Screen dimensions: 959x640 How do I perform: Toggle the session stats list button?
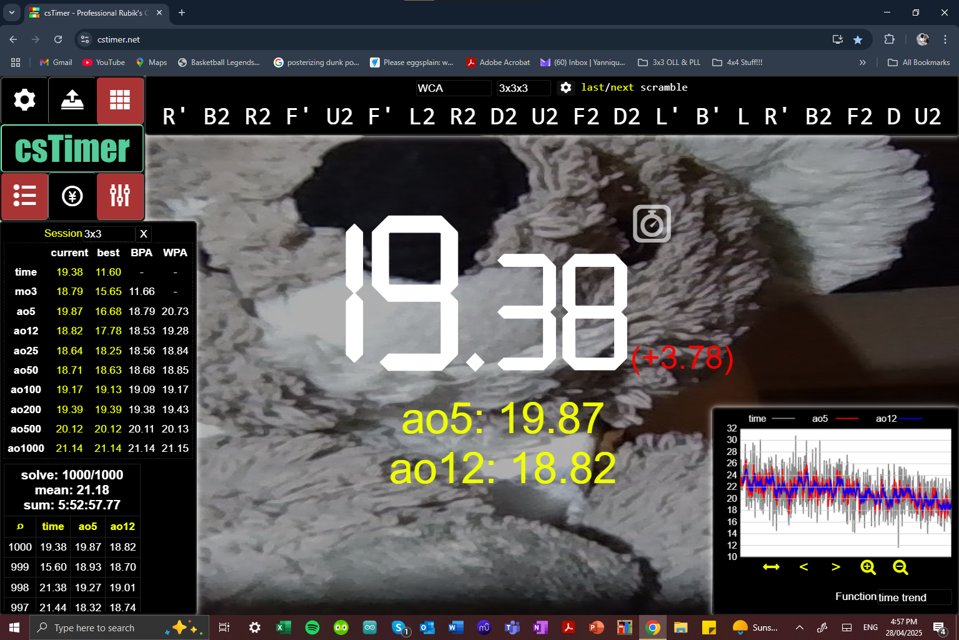pyautogui.click(x=24, y=196)
